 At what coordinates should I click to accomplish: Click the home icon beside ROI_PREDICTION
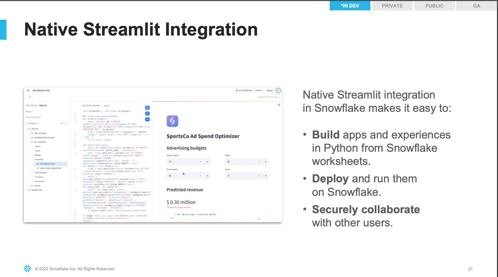click(x=28, y=91)
